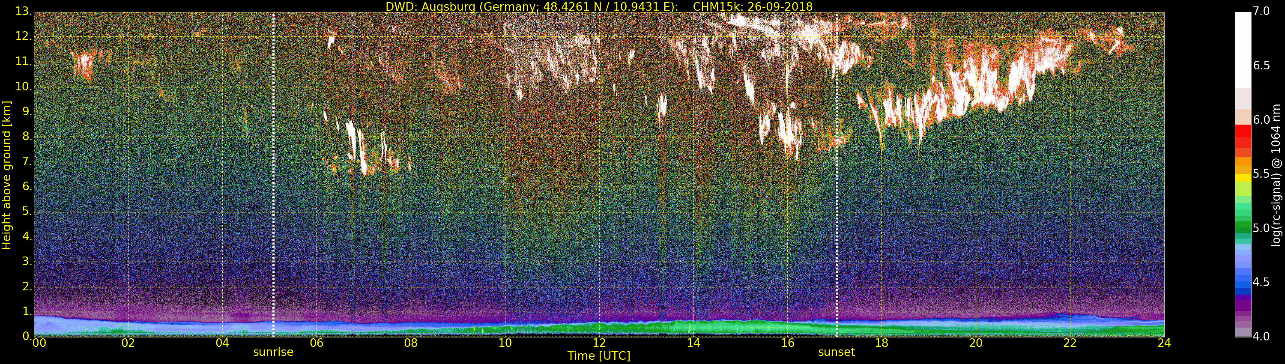Click the 4.0 label on the colorbar
Viewport: 1285px width, 364px height.
[1261, 337]
